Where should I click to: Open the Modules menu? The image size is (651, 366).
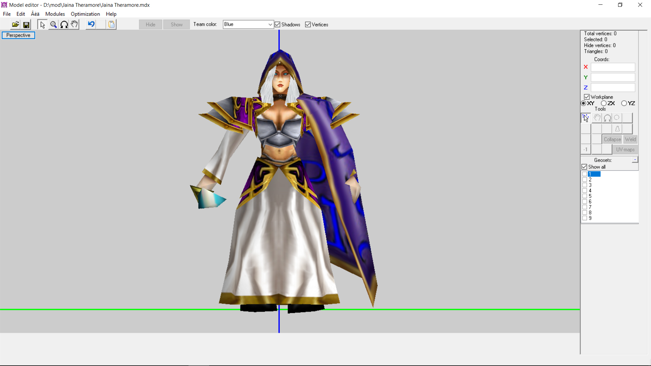[x=55, y=14]
